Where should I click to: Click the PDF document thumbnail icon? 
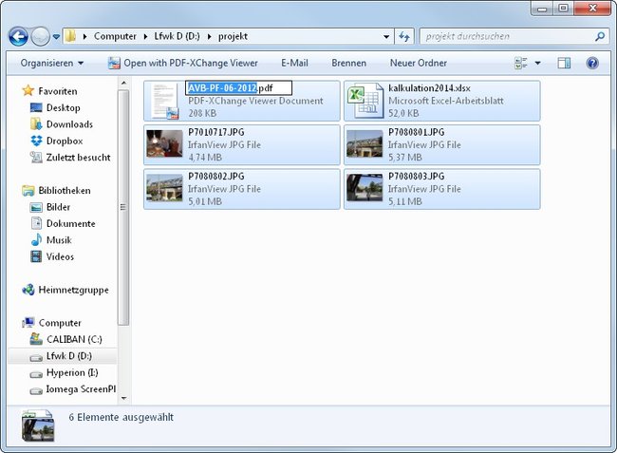[164, 101]
